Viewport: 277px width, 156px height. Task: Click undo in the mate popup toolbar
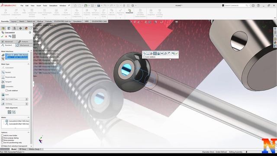(x=173, y=53)
